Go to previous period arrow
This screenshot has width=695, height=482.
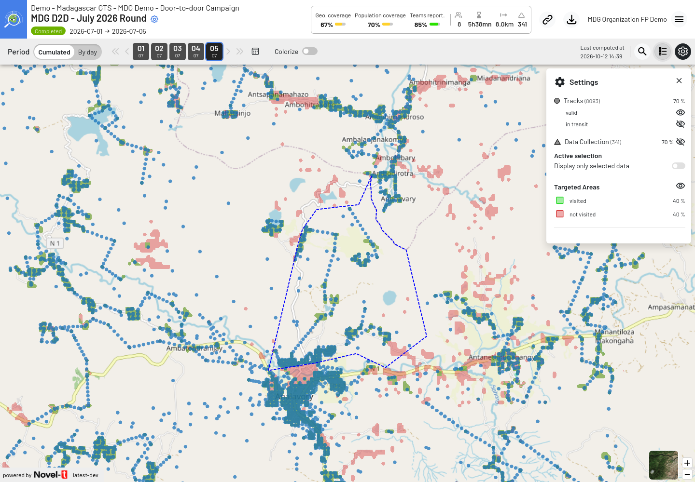click(x=127, y=52)
